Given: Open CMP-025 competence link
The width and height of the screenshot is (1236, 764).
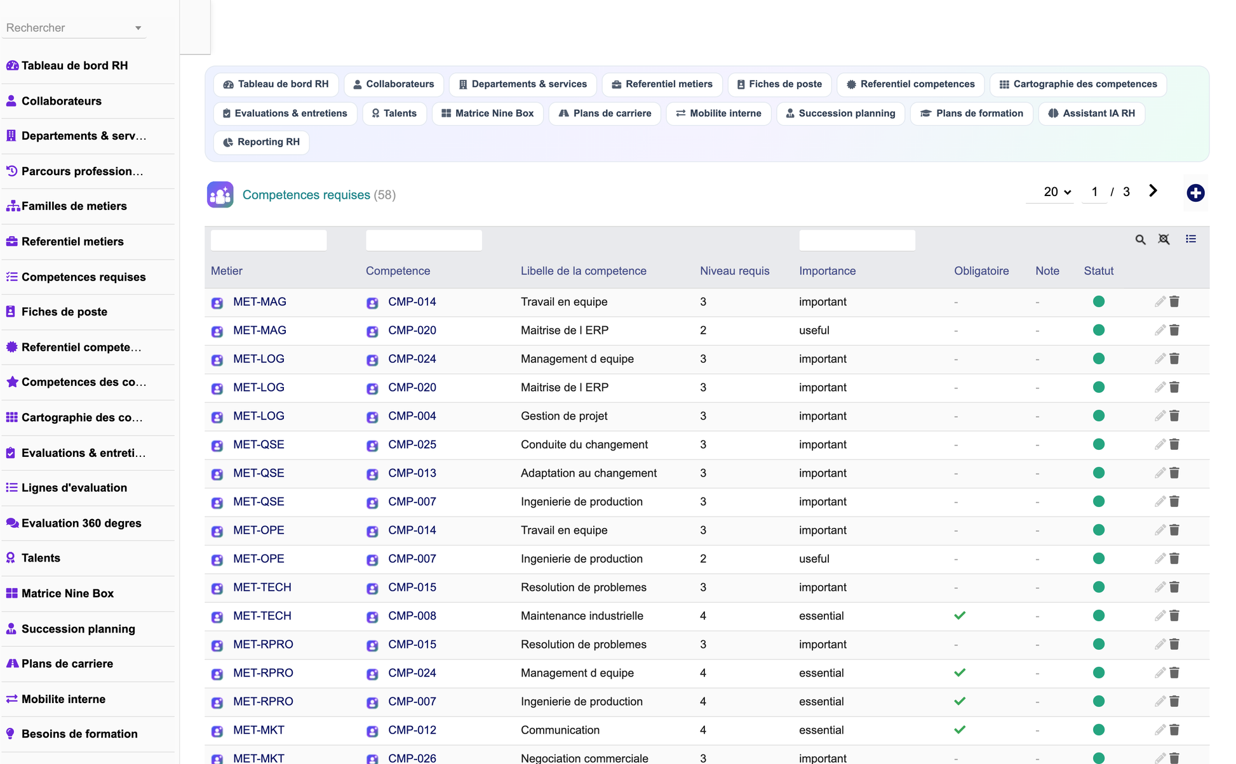Looking at the screenshot, I should (412, 444).
